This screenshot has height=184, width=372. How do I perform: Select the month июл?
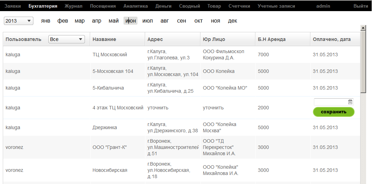pyautogui.click(x=148, y=21)
